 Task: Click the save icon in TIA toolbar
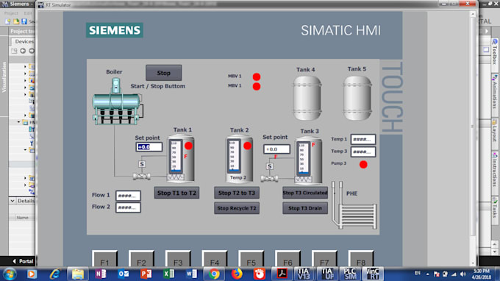(24, 21)
